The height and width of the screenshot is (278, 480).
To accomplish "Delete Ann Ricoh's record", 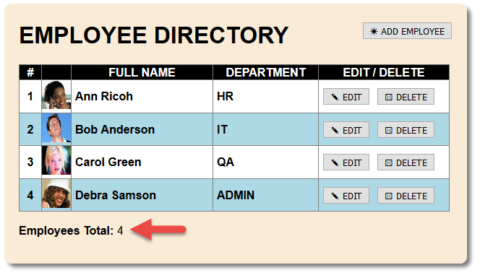I will 406,97.
